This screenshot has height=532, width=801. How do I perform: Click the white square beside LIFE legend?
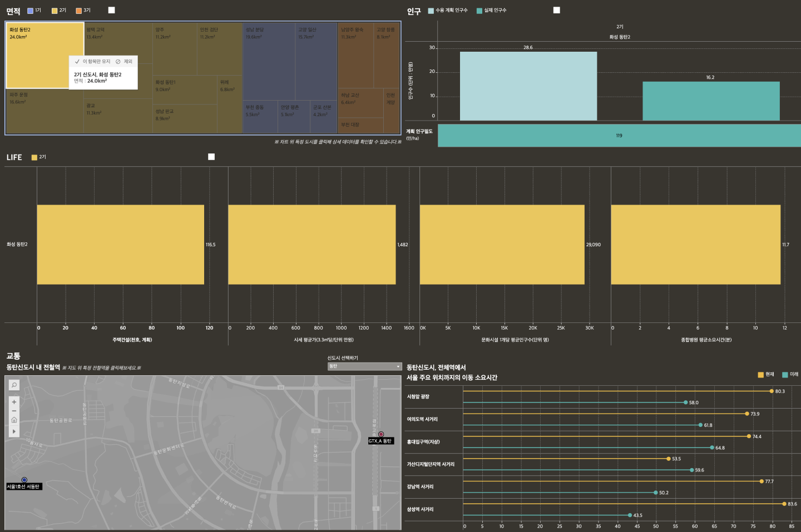[x=211, y=157]
